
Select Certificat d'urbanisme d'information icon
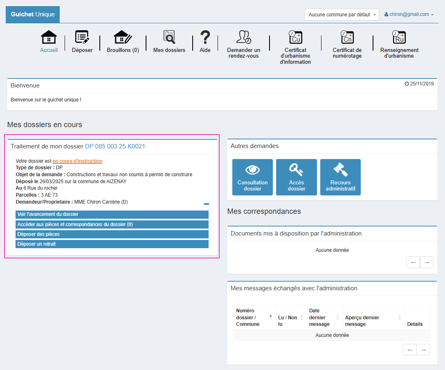(295, 37)
